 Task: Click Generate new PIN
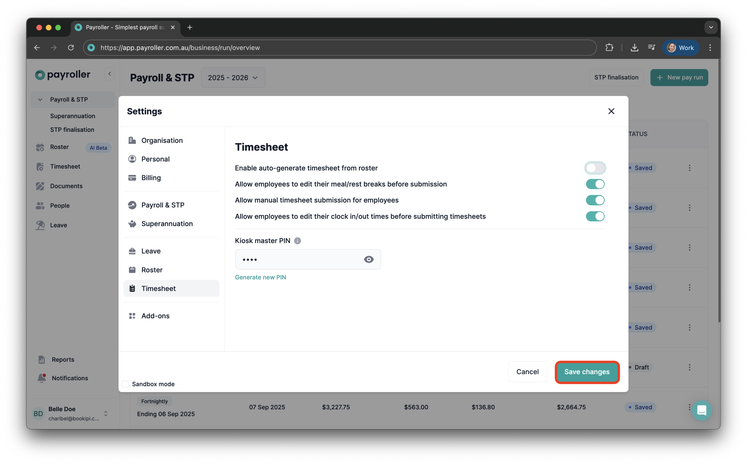coord(260,277)
